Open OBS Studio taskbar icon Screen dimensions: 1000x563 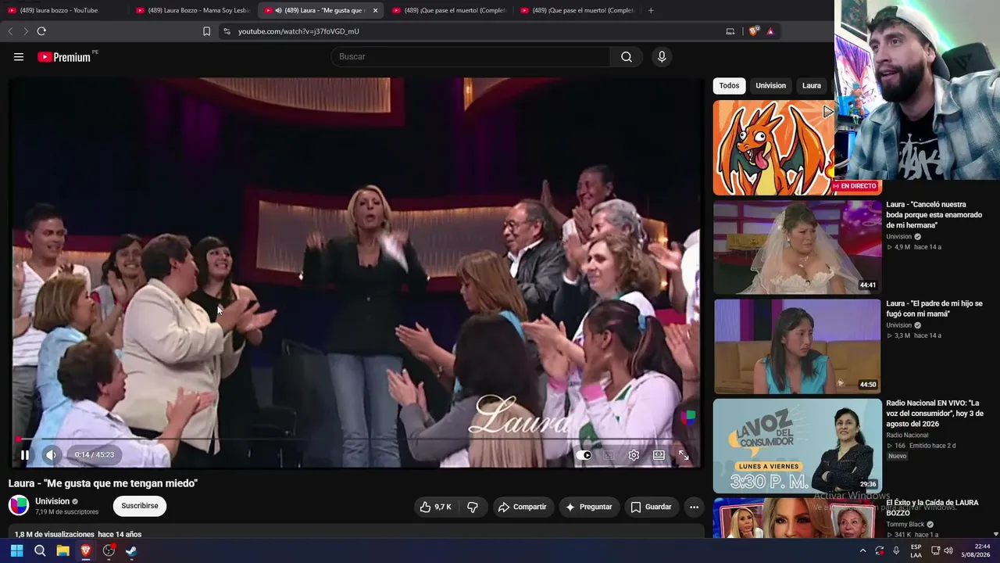109,550
